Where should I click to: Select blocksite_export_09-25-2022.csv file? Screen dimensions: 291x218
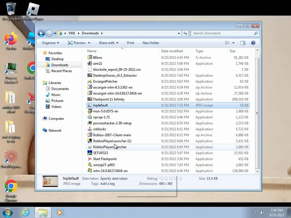(x=168, y=70)
